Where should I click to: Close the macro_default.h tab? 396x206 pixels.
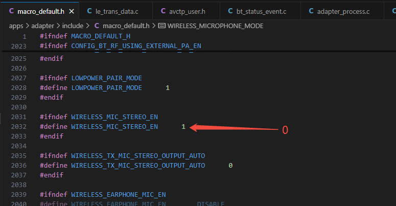pos(72,11)
